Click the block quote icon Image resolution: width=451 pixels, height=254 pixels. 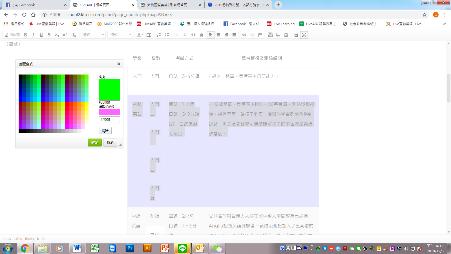pos(193,35)
